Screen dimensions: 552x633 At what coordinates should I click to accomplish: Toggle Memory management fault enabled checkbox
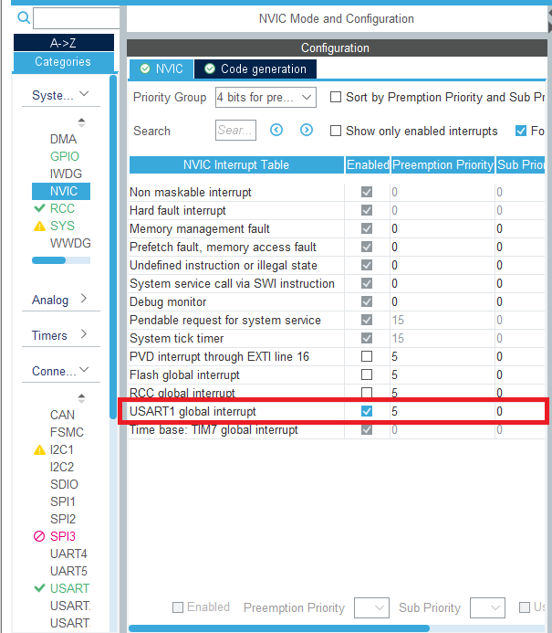click(367, 228)
